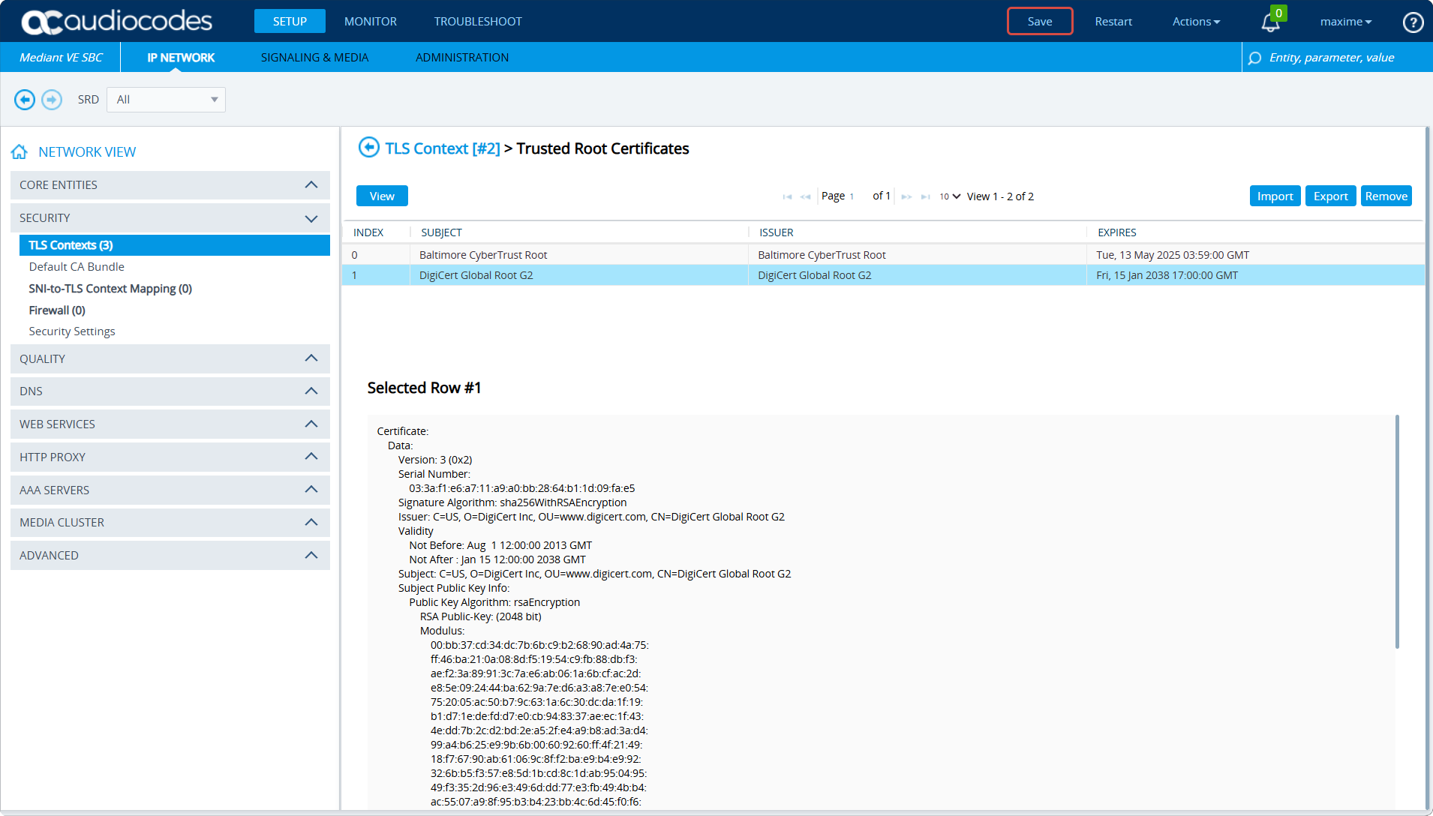Open the maxime user dropdown
1433x816 pixels.
[x=1345, y=22]
